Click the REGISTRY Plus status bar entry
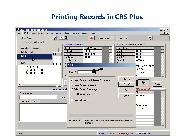The image size is (184, 138). (144, 133)
